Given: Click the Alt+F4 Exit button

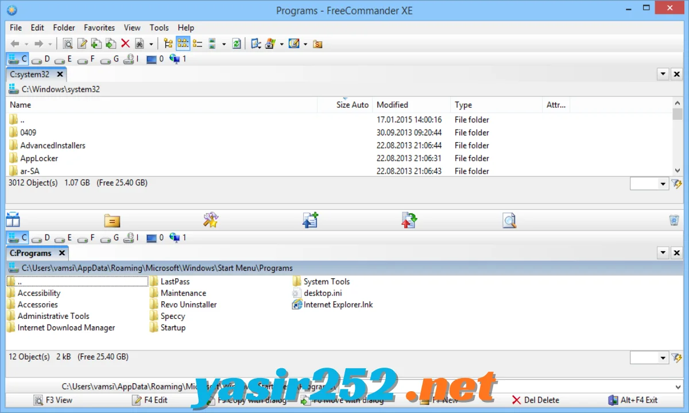Looking at the screenshot, I should [633, 400].
